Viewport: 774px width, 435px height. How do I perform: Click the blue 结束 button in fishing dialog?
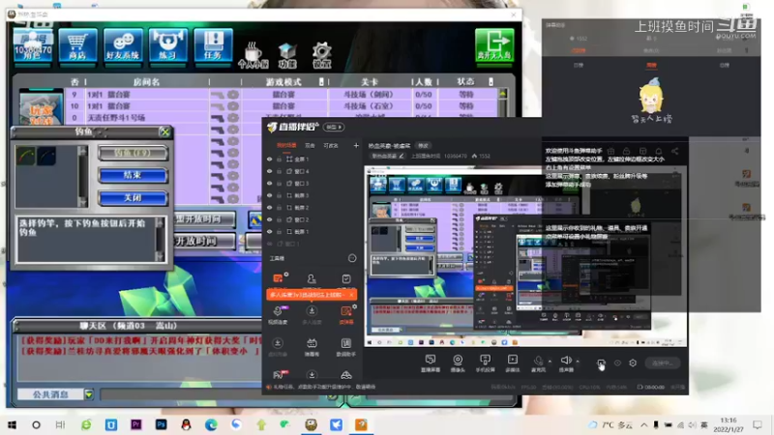tap(133, 175)
